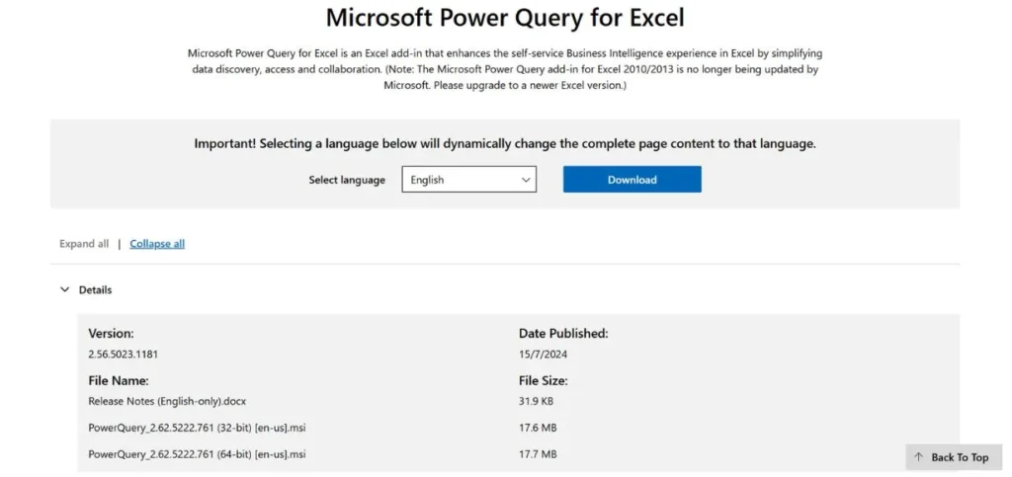This screenshot has height=477, width=1012.
Task: Click the published date 15/7/2024
Action: (x=544, y=355)
